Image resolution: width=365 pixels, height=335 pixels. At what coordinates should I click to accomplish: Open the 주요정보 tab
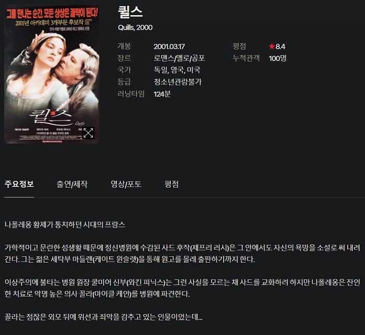pyautogui.click(x=19, y=184)
